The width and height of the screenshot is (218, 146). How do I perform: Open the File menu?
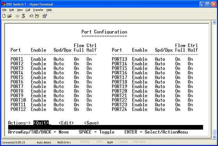4,10
